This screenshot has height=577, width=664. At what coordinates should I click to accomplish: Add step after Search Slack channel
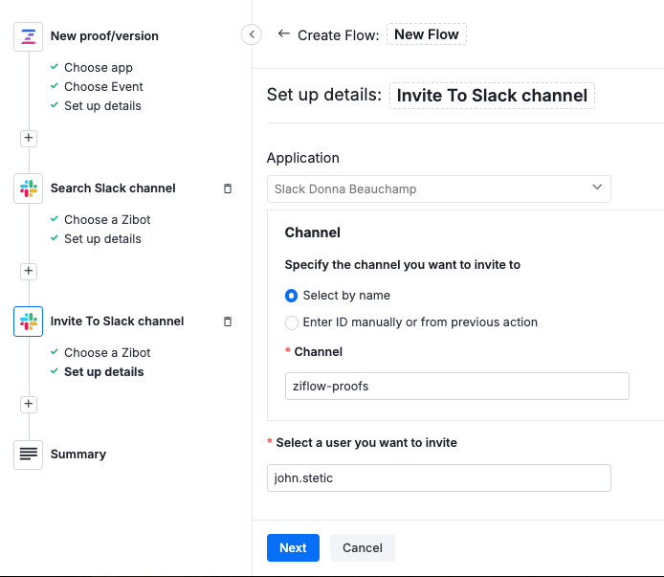click(29, 271)
